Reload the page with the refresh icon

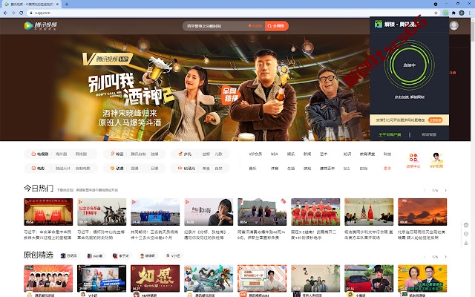22,13
